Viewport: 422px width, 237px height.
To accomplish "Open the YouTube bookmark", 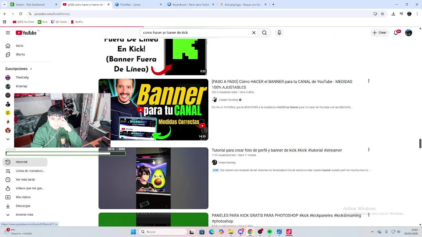I will pos(23,22).
